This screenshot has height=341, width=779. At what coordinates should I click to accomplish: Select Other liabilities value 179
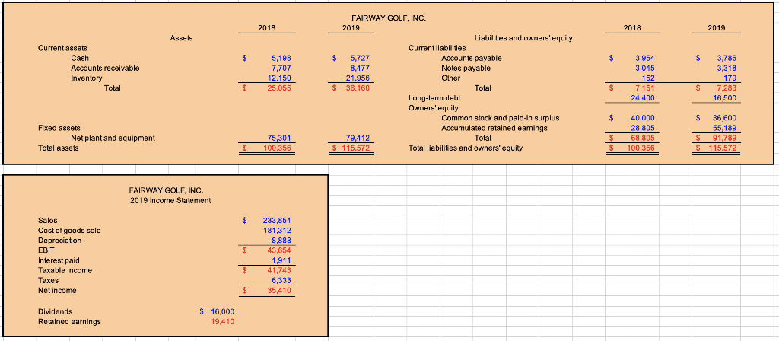[x=730, y=78]
